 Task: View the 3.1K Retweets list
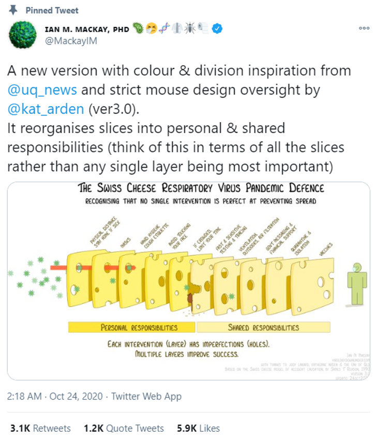(40, 429)
